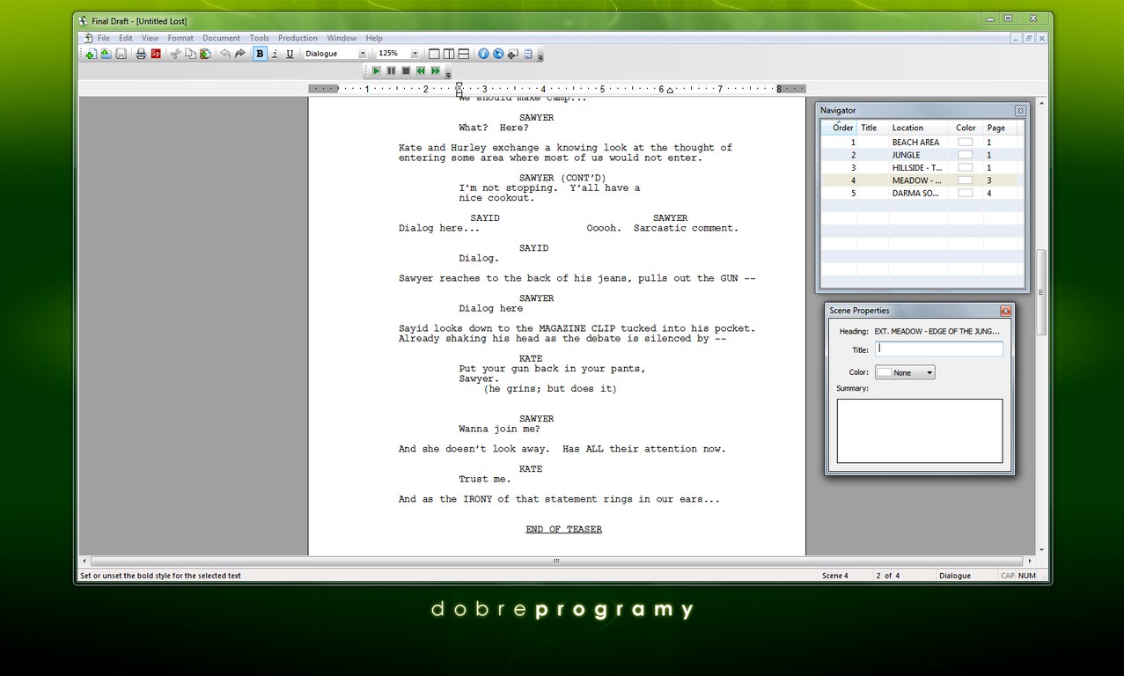Open the 125% zoom level dropdown

pyautogui.click(x=415, y=54)
